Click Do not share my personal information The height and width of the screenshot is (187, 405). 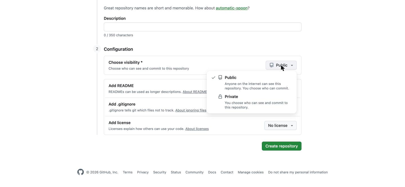coord(298,172)
